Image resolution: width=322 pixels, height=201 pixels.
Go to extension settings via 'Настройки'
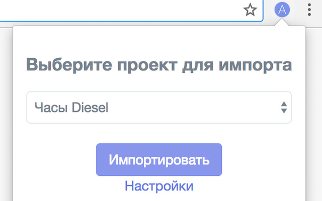[159, 186]
